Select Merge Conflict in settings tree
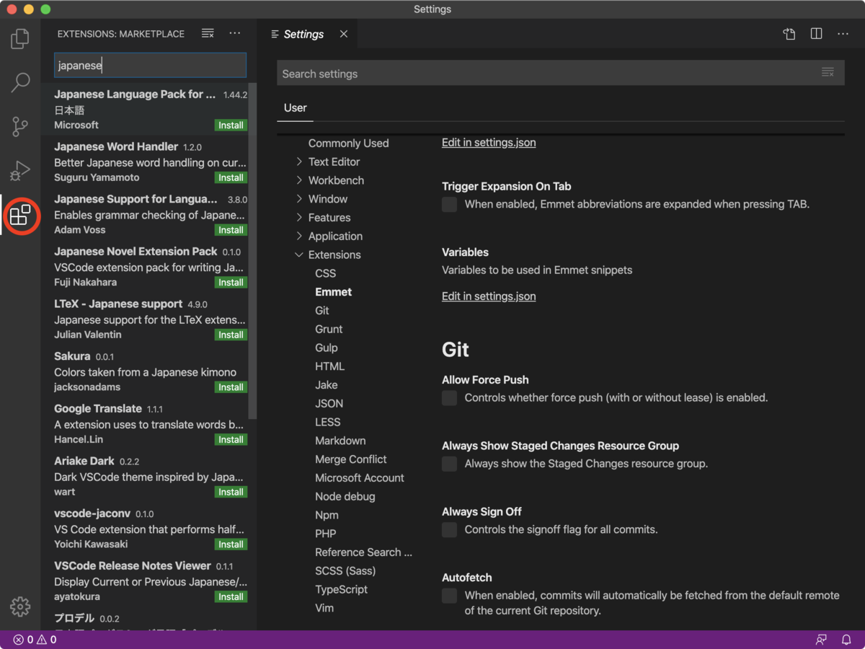The width and height of the screenshot is (865, 649). (350, 459)
